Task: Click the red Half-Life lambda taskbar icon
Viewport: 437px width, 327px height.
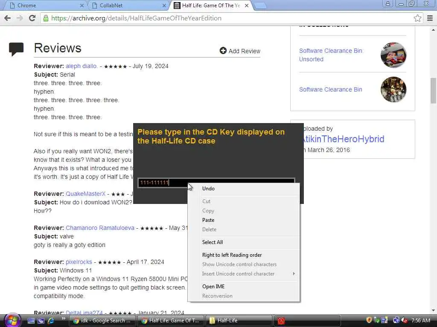Action: 281,321
